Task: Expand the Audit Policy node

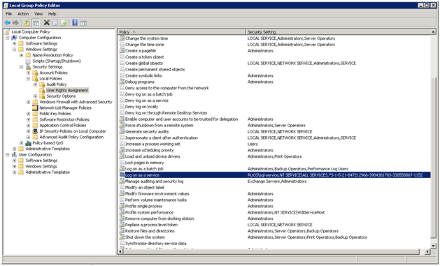Action: pos(35,84)
